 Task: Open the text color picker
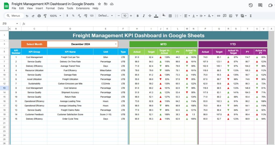(156, 16)
